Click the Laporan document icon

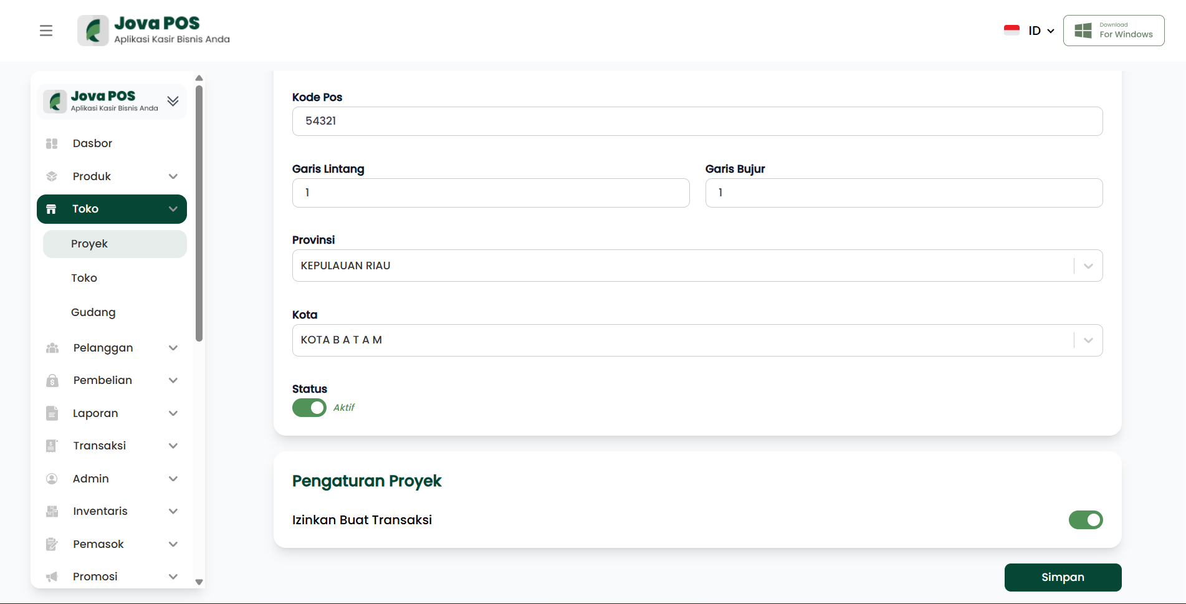click(52, 413)
